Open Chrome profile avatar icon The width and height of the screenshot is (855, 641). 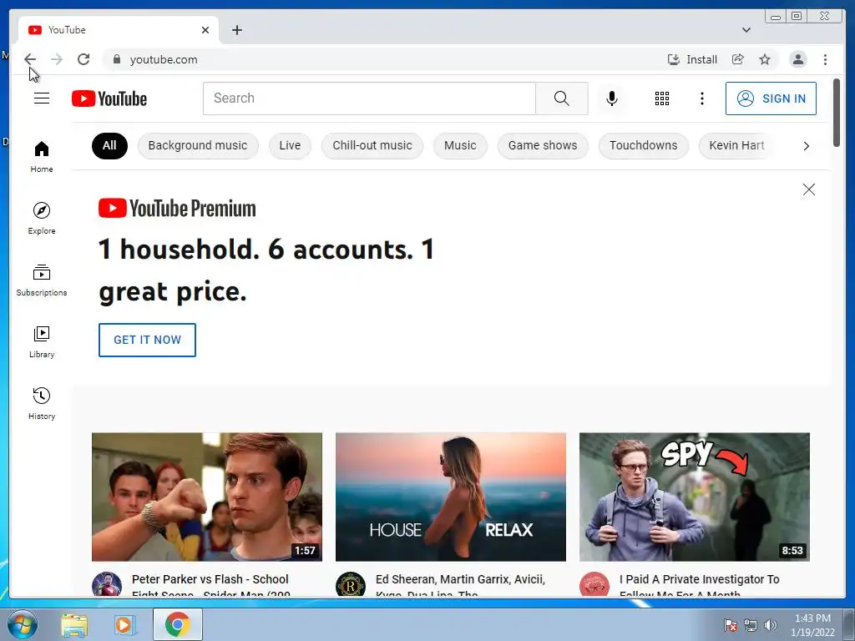[x=797, y=59]
